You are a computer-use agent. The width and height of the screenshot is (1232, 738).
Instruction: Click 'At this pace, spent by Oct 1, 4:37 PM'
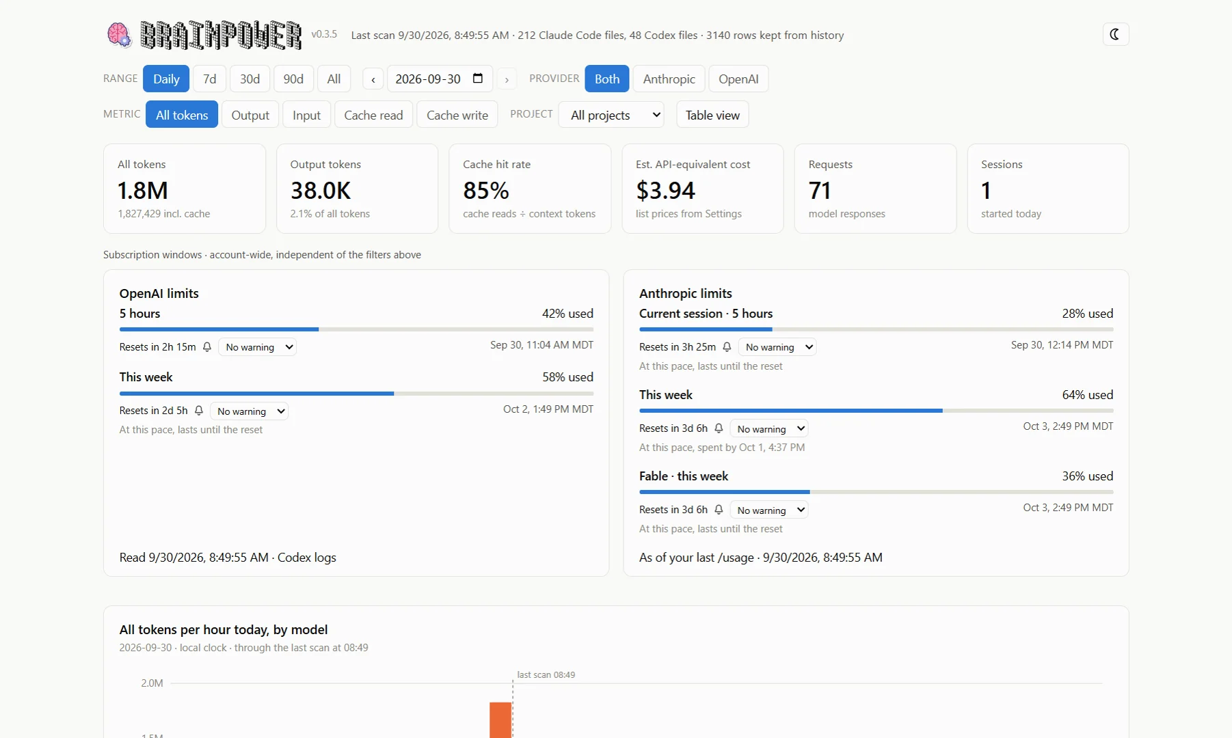click(722, 448)
